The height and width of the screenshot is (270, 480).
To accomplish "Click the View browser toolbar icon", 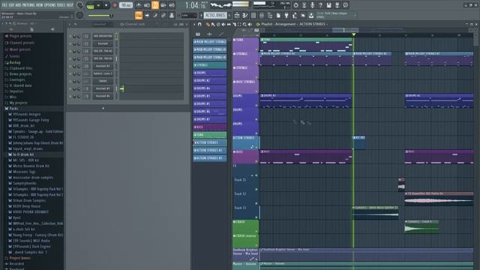I will pyautogui.click(x=270, y=15).
